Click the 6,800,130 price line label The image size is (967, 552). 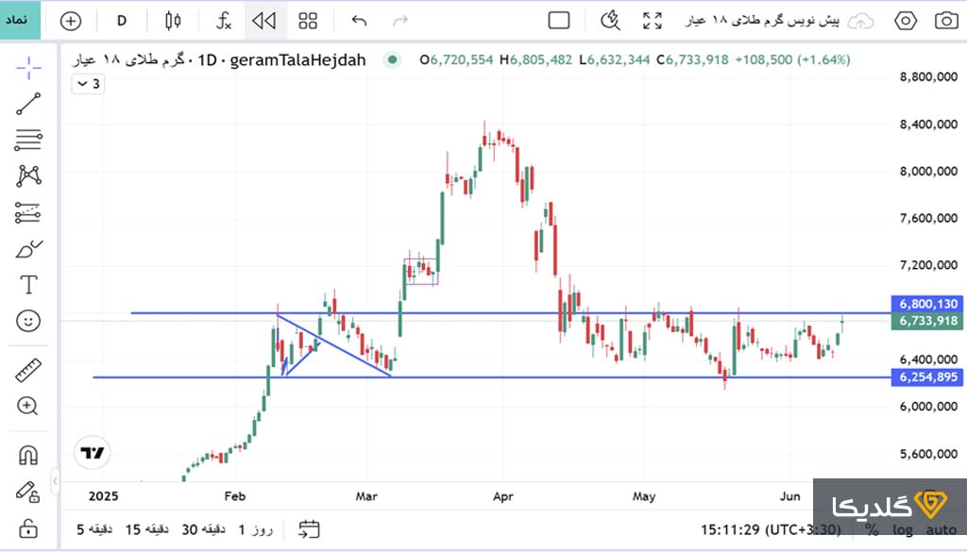928,304
